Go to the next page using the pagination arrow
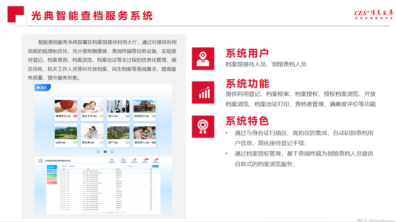 pos(106,212)
